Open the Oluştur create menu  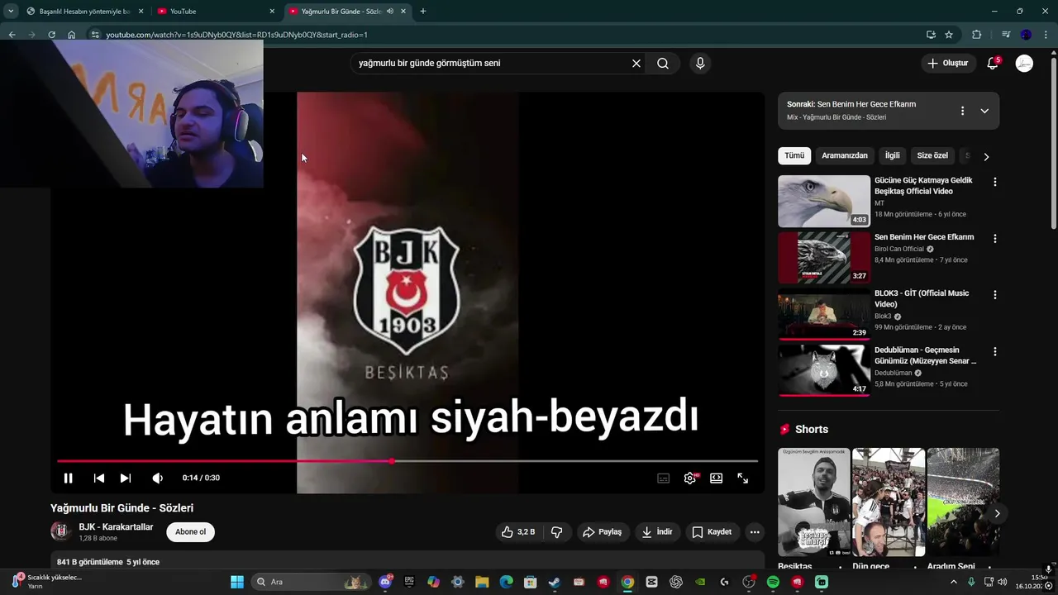[x=948, y=63]
